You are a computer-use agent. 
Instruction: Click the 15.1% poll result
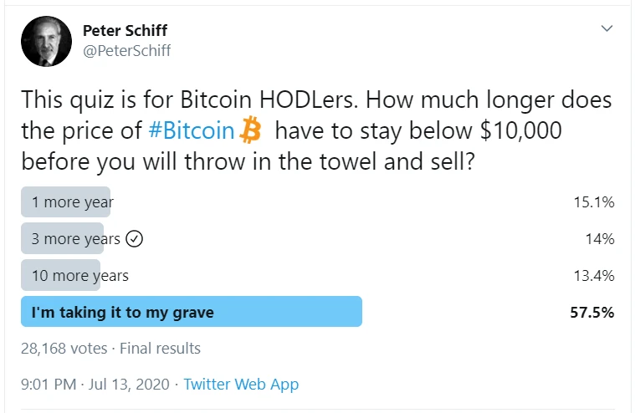pyautogui.click(x=596, y=202)
